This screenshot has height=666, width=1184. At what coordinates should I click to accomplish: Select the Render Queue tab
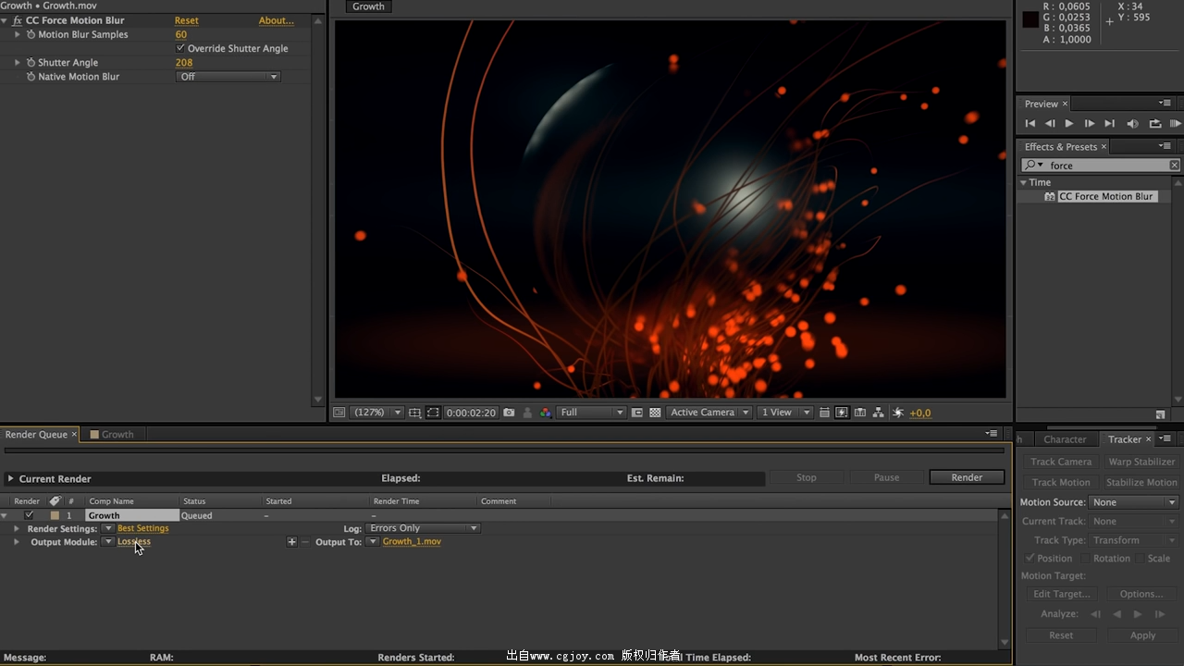pyautogui.click(x=36, y=434)
